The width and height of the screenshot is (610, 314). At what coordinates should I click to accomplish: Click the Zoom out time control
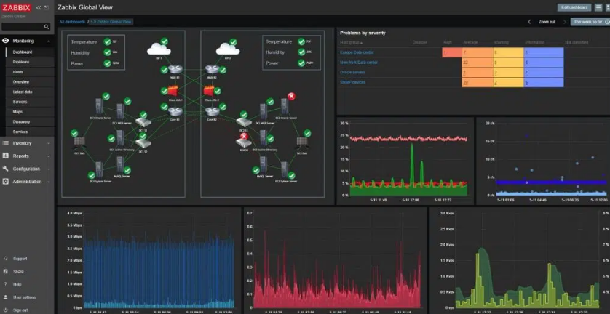tap(547, 22)
